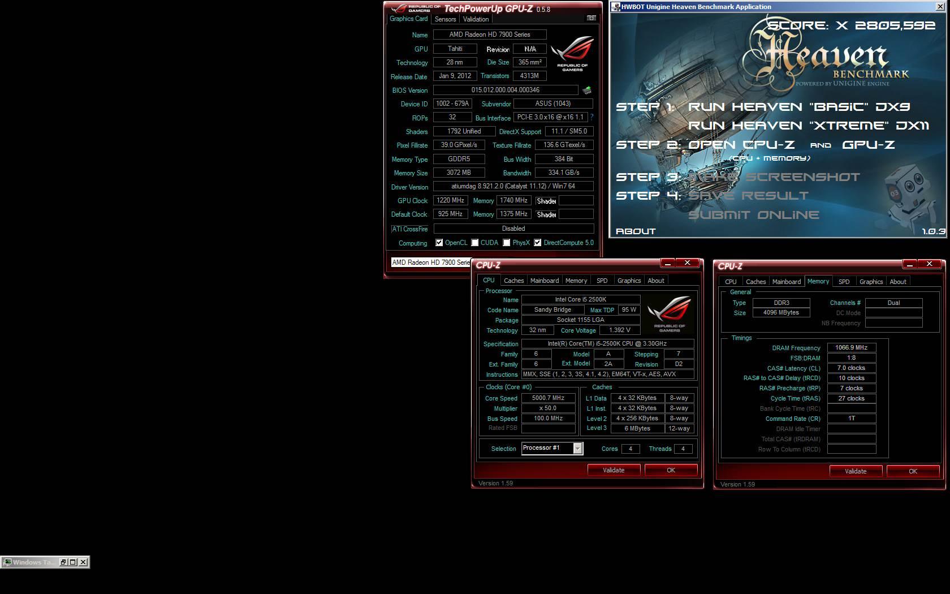Open Caches tab in CPU-Z CPU window
Viewport: 950px width, 594px height.
[513, 281]
